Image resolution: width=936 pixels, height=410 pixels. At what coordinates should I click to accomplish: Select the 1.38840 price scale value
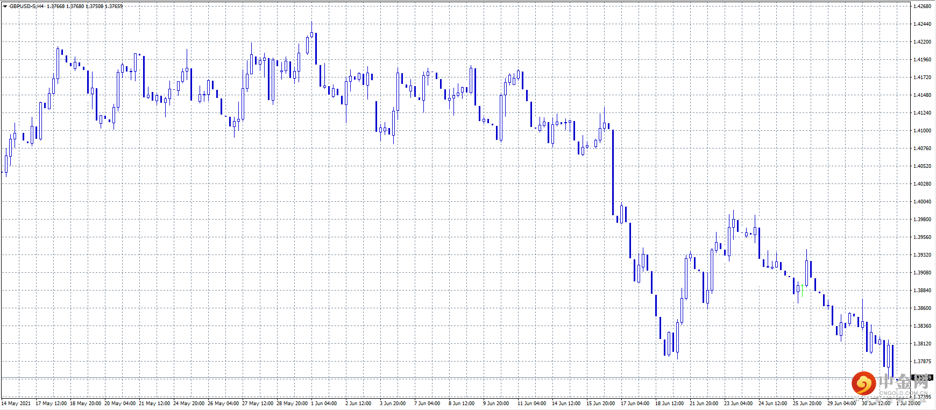tap(922, 291)
